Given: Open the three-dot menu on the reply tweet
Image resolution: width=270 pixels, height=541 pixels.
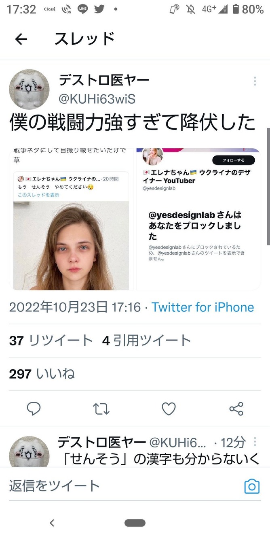Looking at the screenshot, I should point(255,441).
